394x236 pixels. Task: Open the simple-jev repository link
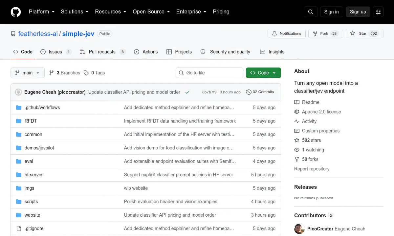[x=78, y=34]
